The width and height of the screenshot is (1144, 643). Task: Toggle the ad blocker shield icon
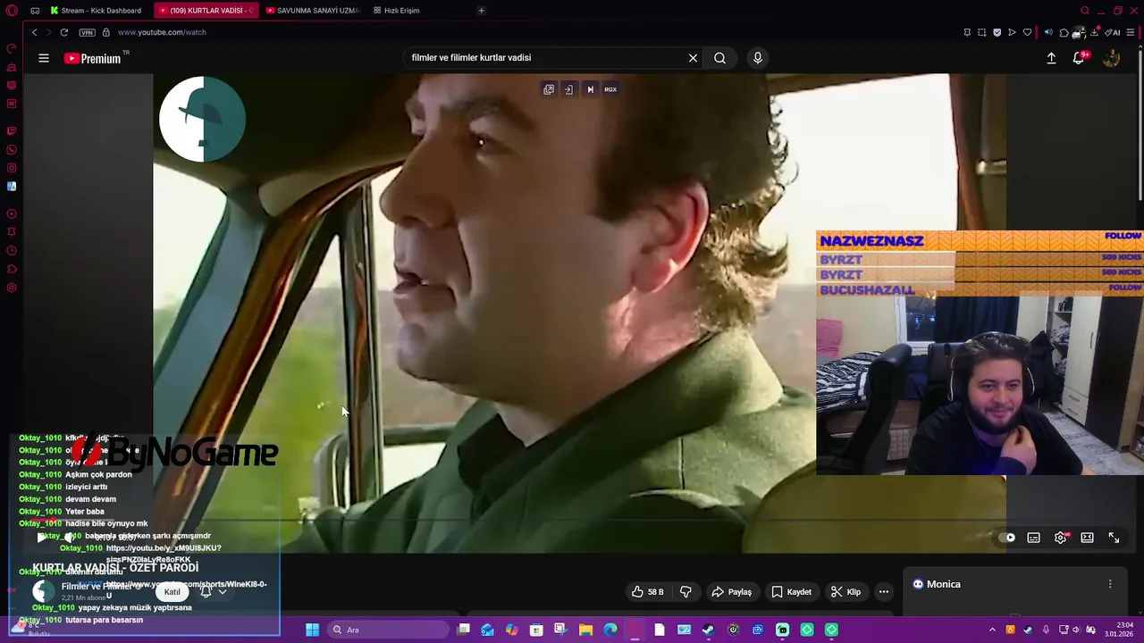[x=997, y=32]
